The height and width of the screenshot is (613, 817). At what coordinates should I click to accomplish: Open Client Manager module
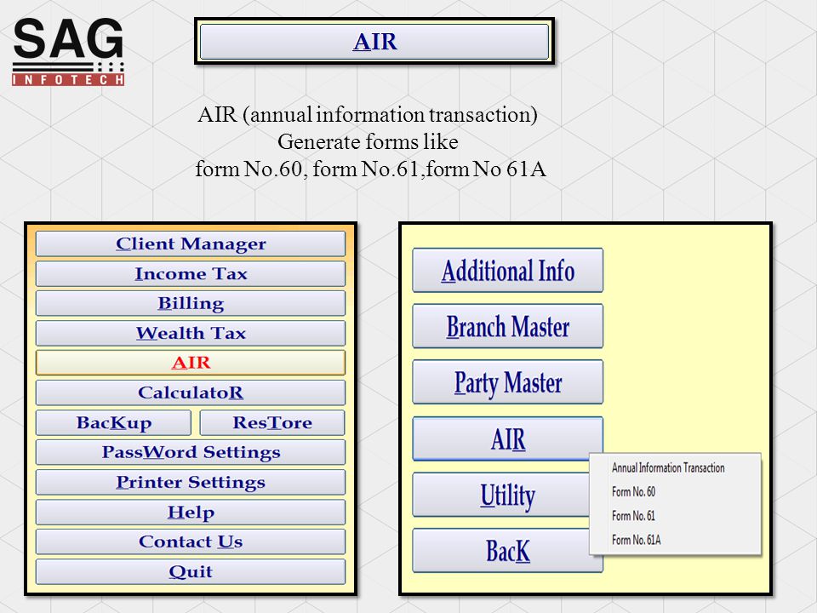(x=190, y=244)
